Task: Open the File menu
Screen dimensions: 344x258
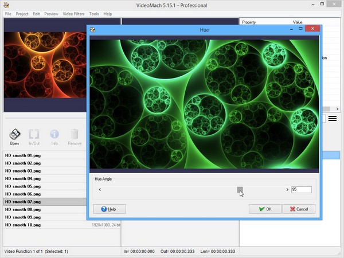Action: click(x=8, y=13)
